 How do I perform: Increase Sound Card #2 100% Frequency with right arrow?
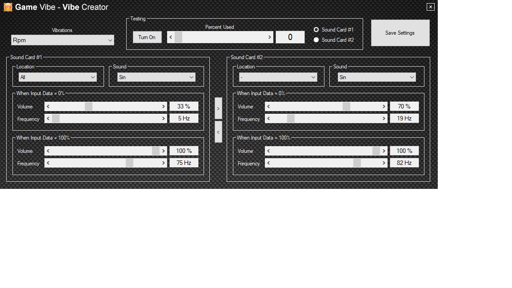[384, 163]
